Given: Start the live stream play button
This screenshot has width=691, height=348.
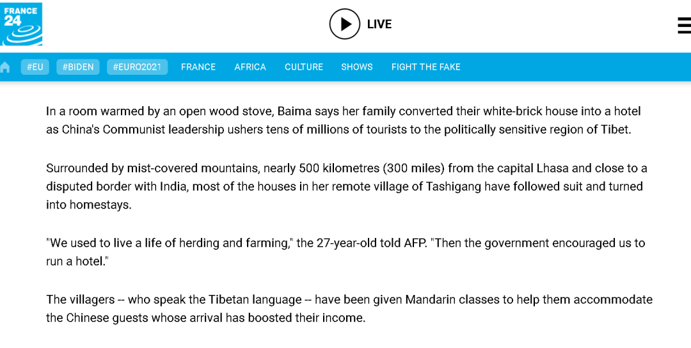Looking at the screenshot, I should [x=345, y=24].
